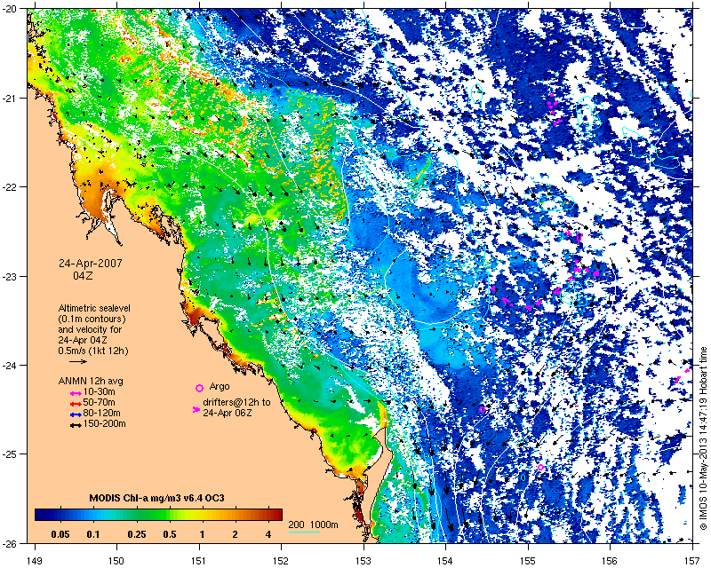Click the '(0.1m contours)' text
711x568 pixels.
[92, 319]
